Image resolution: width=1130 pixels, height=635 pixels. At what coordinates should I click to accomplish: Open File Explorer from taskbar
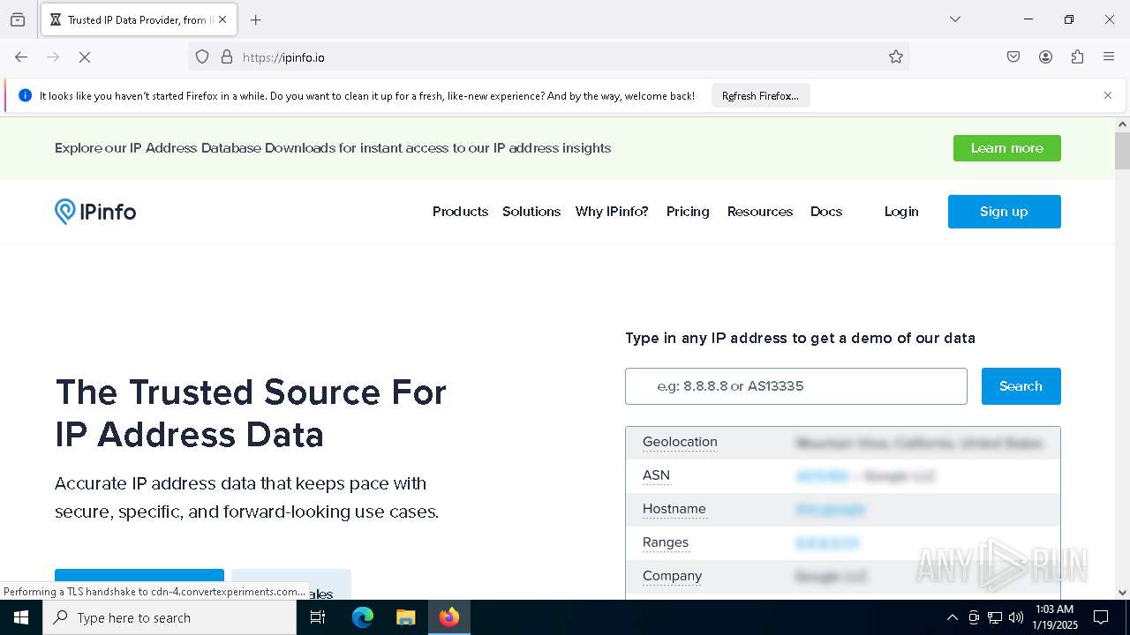click(405, 617)
